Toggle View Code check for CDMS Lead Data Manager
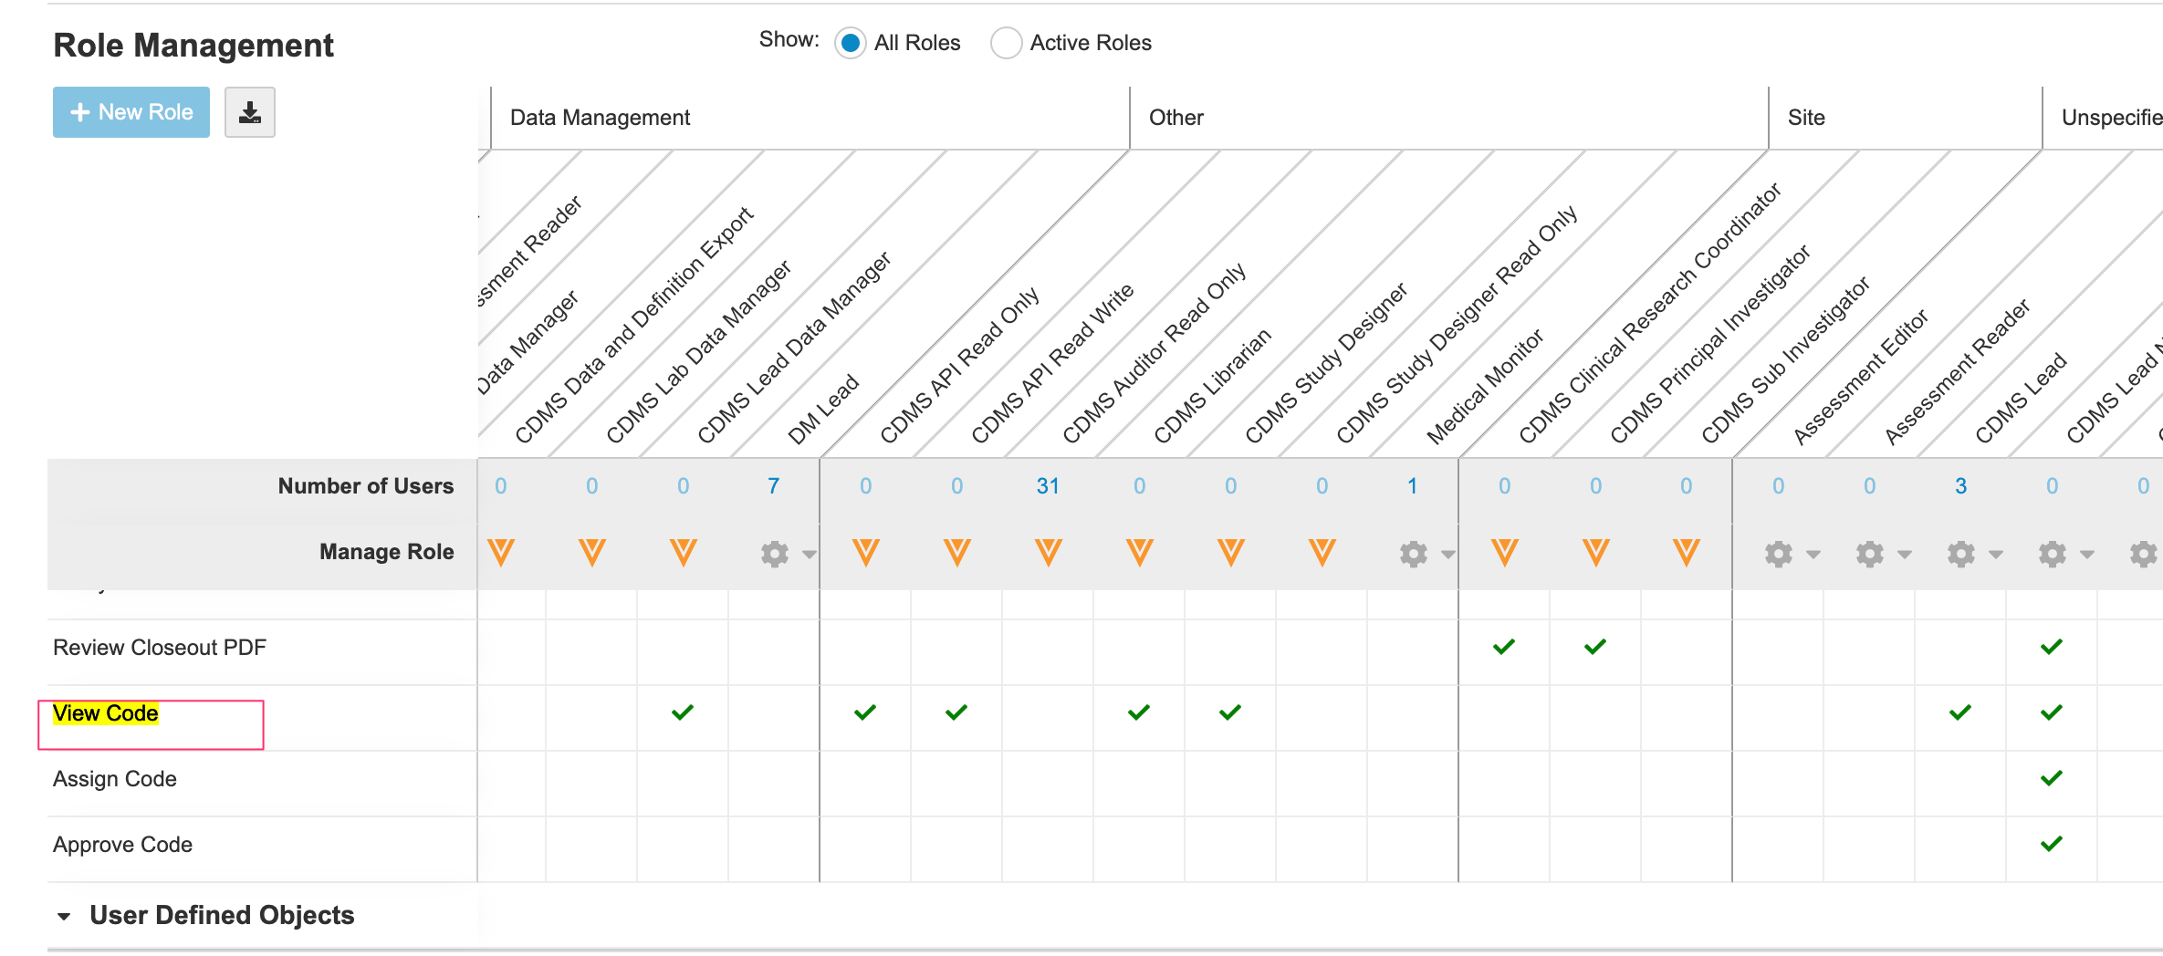The height and width of the screenshot is (956, 2163). coord(683,712)
